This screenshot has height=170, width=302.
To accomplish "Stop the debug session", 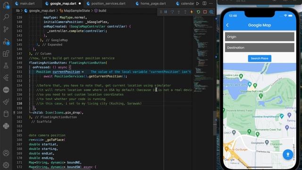I will click(205, 12).
